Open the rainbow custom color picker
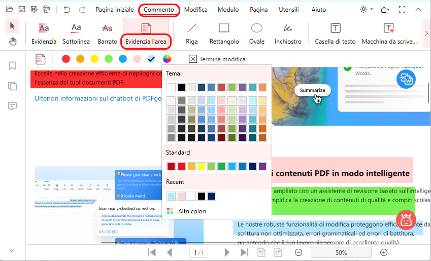The image size is (431, 261). pos(167,59)
